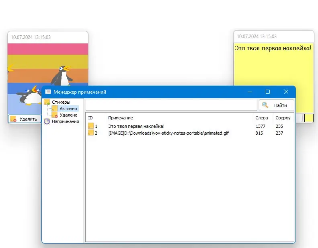
Task: Select the Активно tree node
Action: coord(68,109)
